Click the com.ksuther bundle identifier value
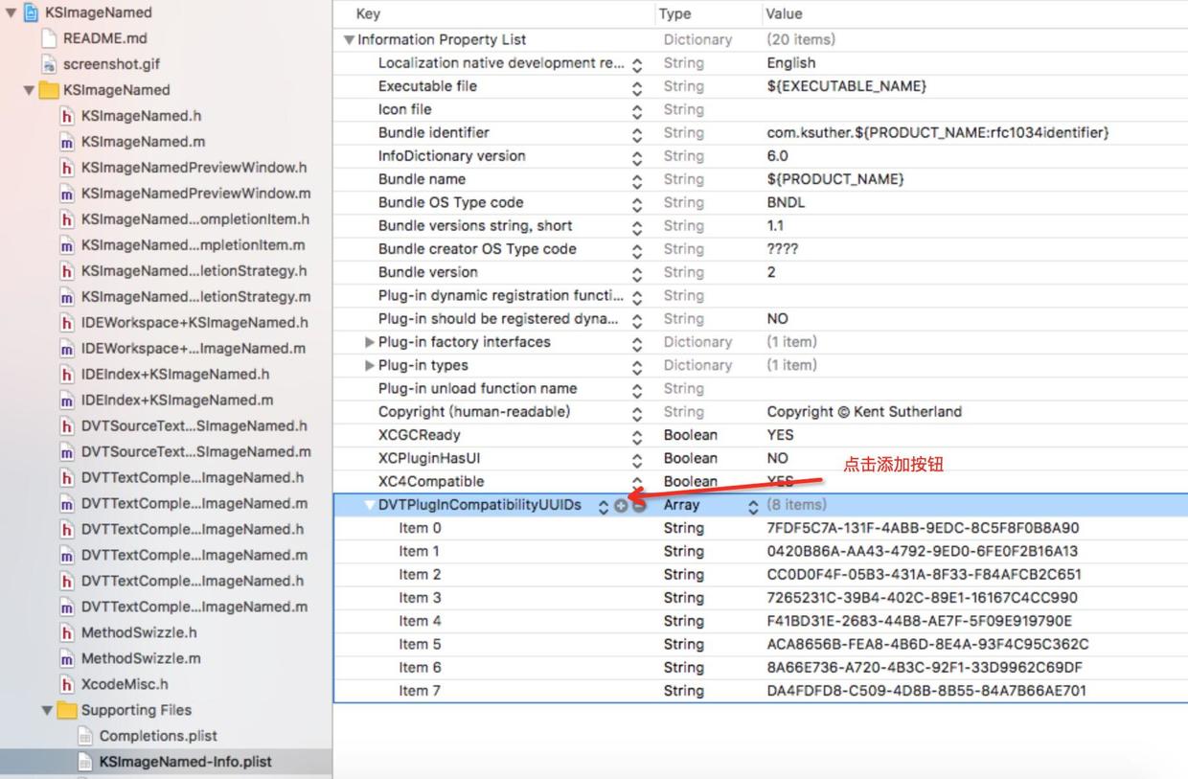Viewport: 1188px width, 779px height. tap(938, 133)
